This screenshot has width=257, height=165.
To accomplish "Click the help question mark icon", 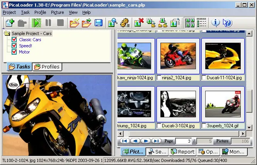I will (x=228, y=23).
